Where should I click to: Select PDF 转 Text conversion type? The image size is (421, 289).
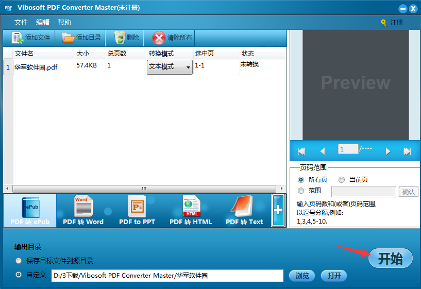244,211
